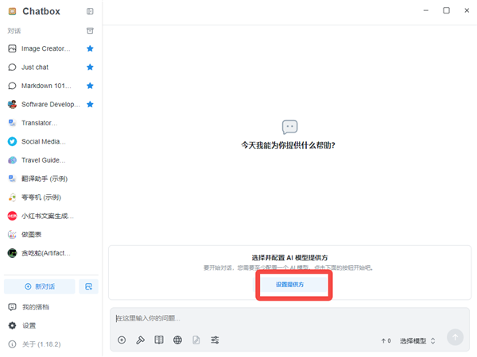Toggle the star on Markdown 101
The image size is (477, 357).
pyautogui.click(x=90, y=86)
